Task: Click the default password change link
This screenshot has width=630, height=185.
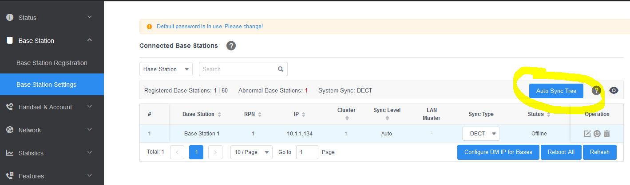Action: [210, 27]
